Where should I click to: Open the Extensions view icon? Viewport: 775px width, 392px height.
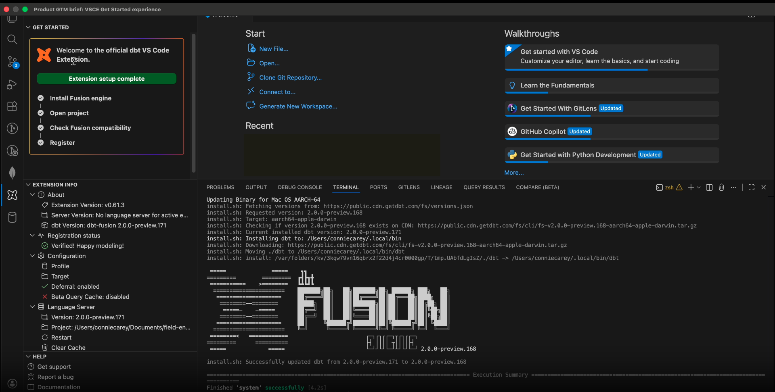coord(12,106)
